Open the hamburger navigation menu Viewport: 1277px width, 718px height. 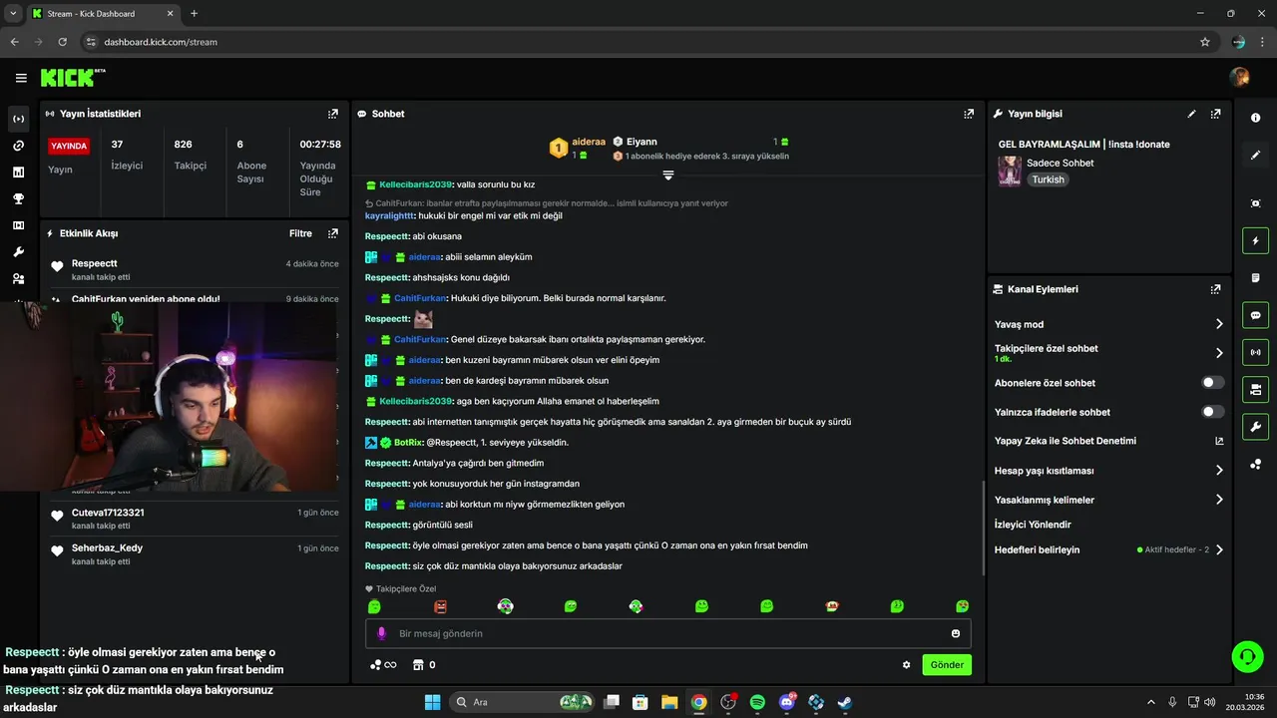[21, 78]
